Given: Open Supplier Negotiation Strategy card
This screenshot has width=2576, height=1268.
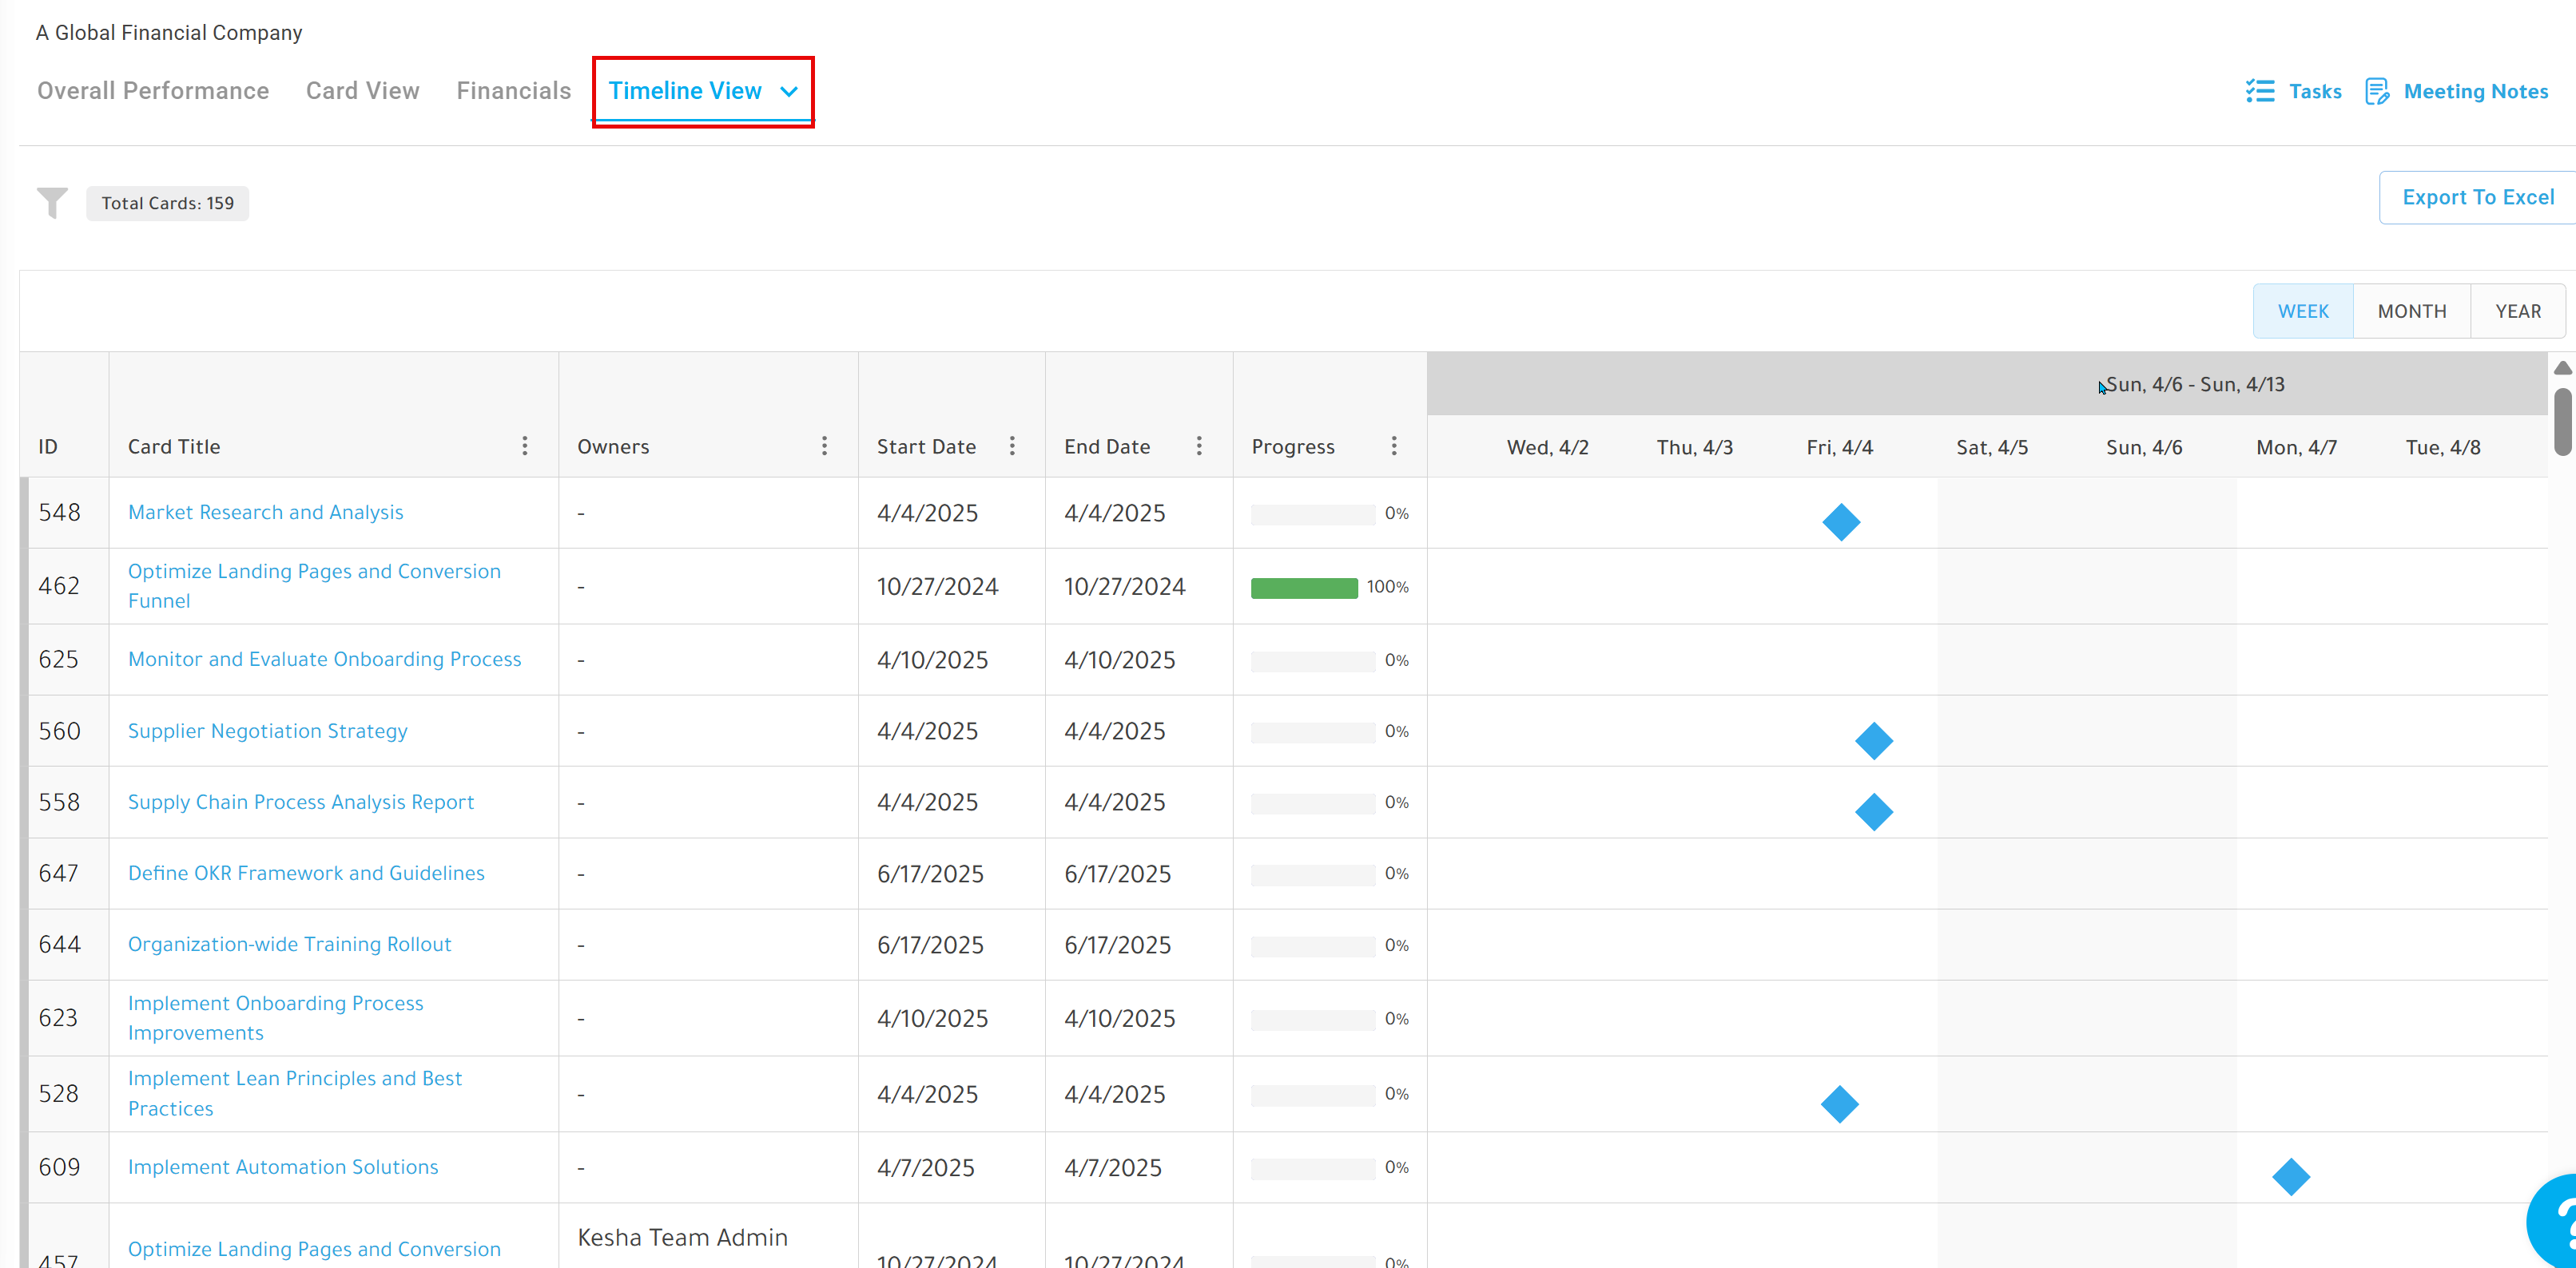Looking at the screenshot, I should click(x=268, y=731).
